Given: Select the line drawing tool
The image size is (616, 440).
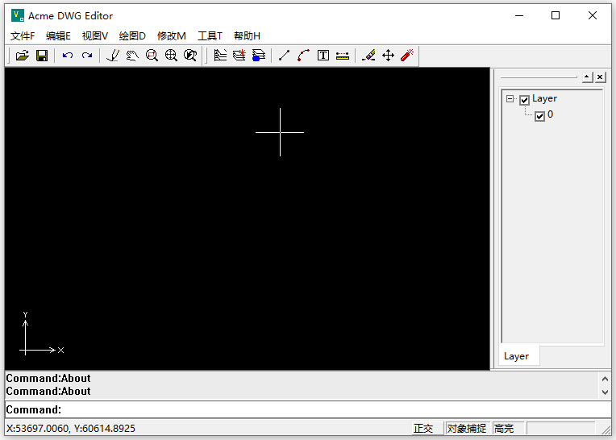Looking at the screenshot, I should (x=284, y=56).
